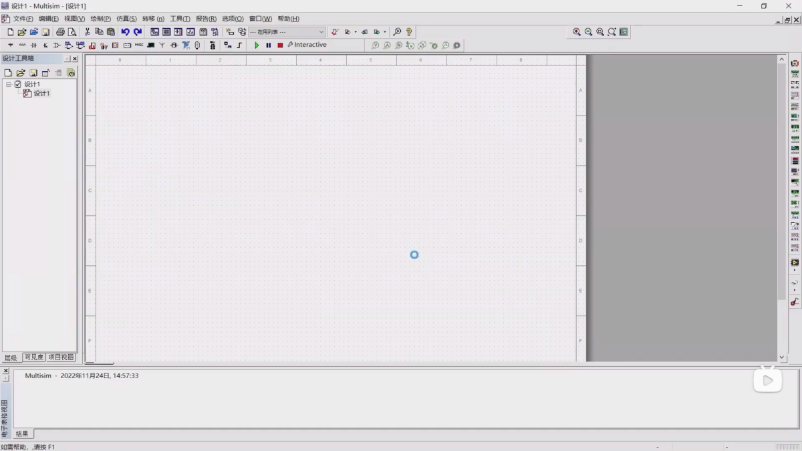Screen dimensions: 802x451
Task: Place a Basic resistor component icon
Action: point(22,45)
